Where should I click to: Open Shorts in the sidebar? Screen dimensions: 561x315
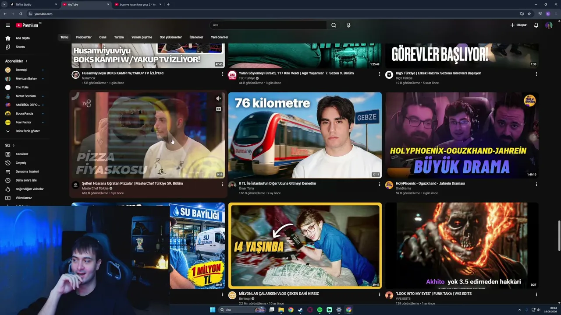20,47
